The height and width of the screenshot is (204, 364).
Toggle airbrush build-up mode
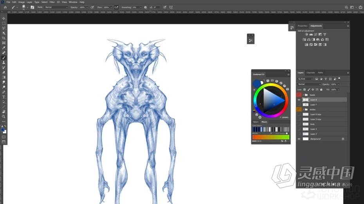tap(116, 7)
